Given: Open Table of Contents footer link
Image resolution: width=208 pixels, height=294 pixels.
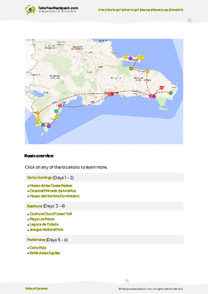Looking at the screenshot, I should click(x=36, y=289).
